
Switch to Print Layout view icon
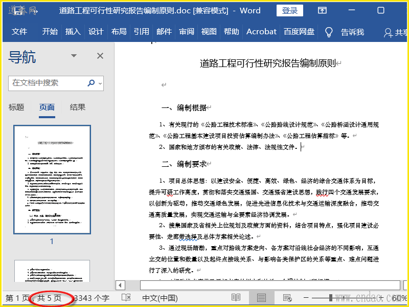(x=261, y=298)
